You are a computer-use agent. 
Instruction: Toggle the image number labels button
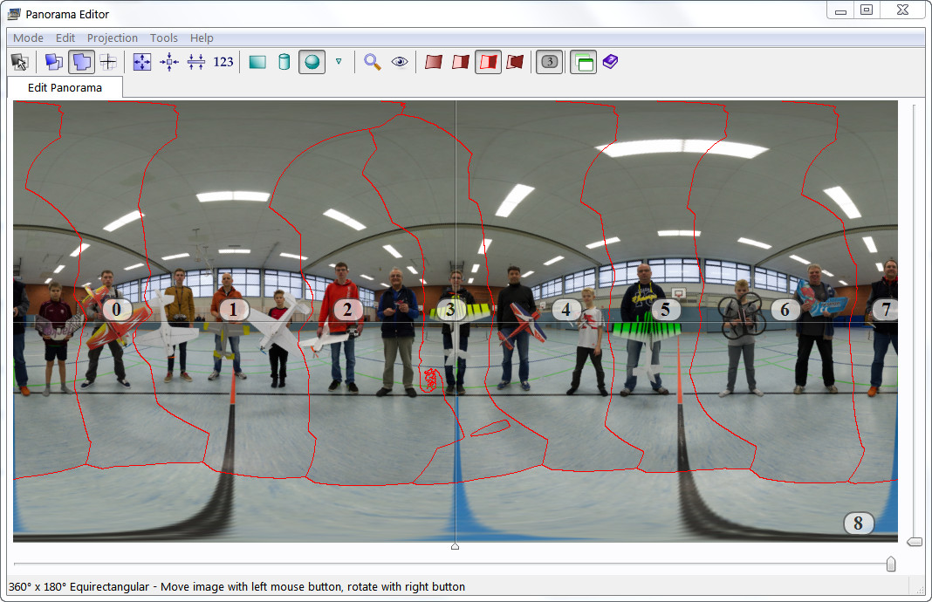549,62
